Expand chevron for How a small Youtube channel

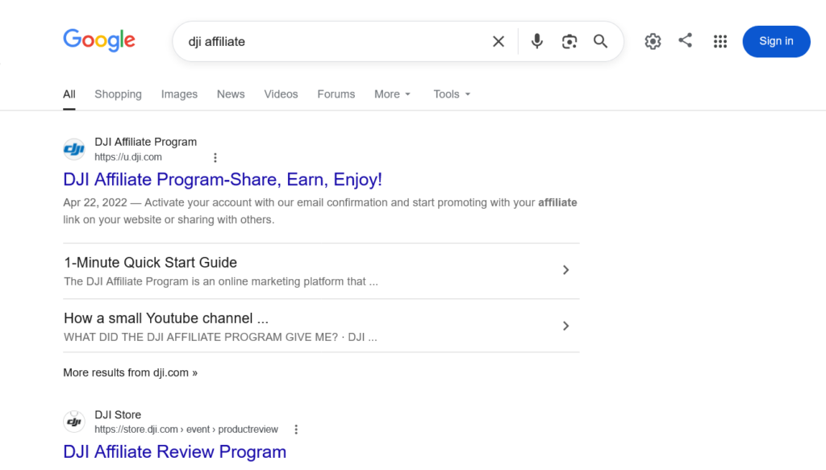(x=565, y=326)
